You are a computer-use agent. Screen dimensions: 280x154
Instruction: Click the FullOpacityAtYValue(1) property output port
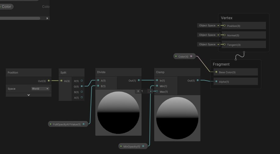click(x=84, y=124)
